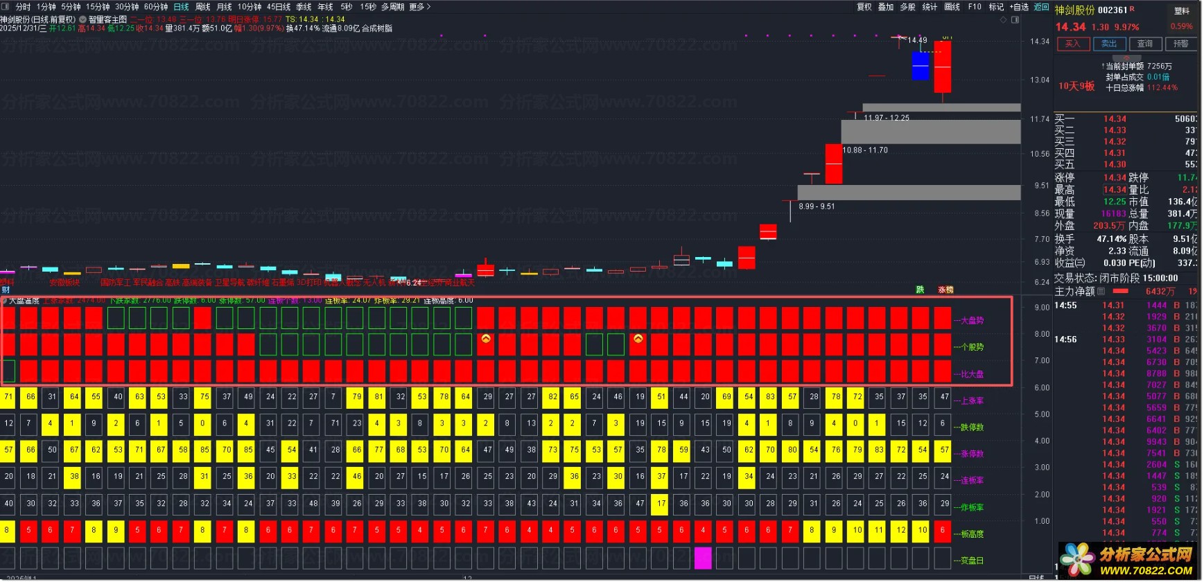Image resolution: width=1204 pixels, height=582 pixels.
Task: Switch to the 15分钟 period
Action: point(98,6)
